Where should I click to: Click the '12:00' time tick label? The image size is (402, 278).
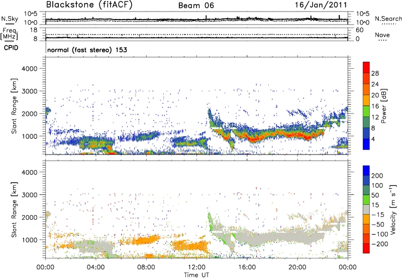tap(196, 267)
